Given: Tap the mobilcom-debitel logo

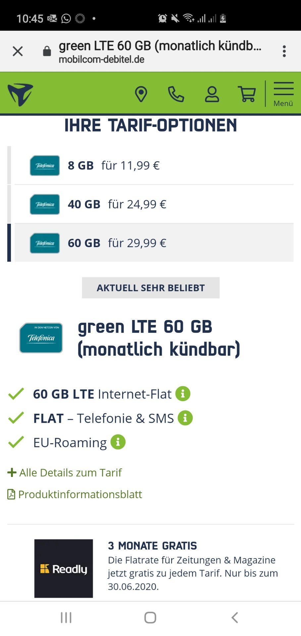Looking at the screenshot, I should [x=21, y=94].
